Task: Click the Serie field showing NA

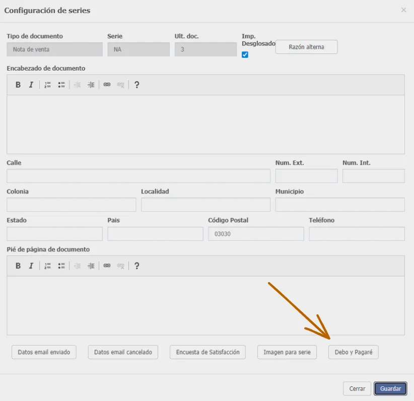Action: coord(139,49)
